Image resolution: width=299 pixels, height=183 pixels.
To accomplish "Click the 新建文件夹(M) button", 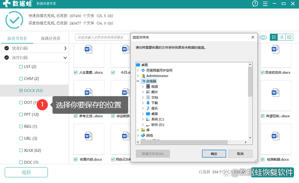I will [x=153, y=154].
